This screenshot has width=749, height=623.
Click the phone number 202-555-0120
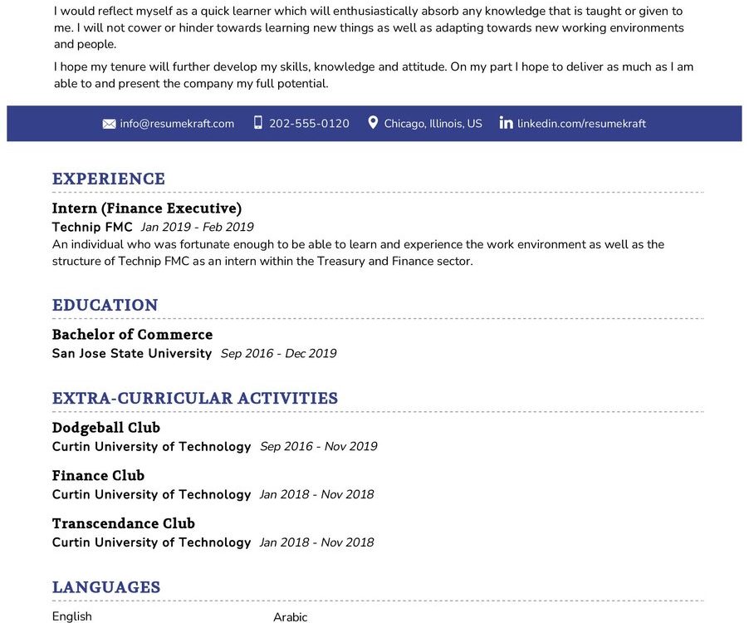point(309,124)
